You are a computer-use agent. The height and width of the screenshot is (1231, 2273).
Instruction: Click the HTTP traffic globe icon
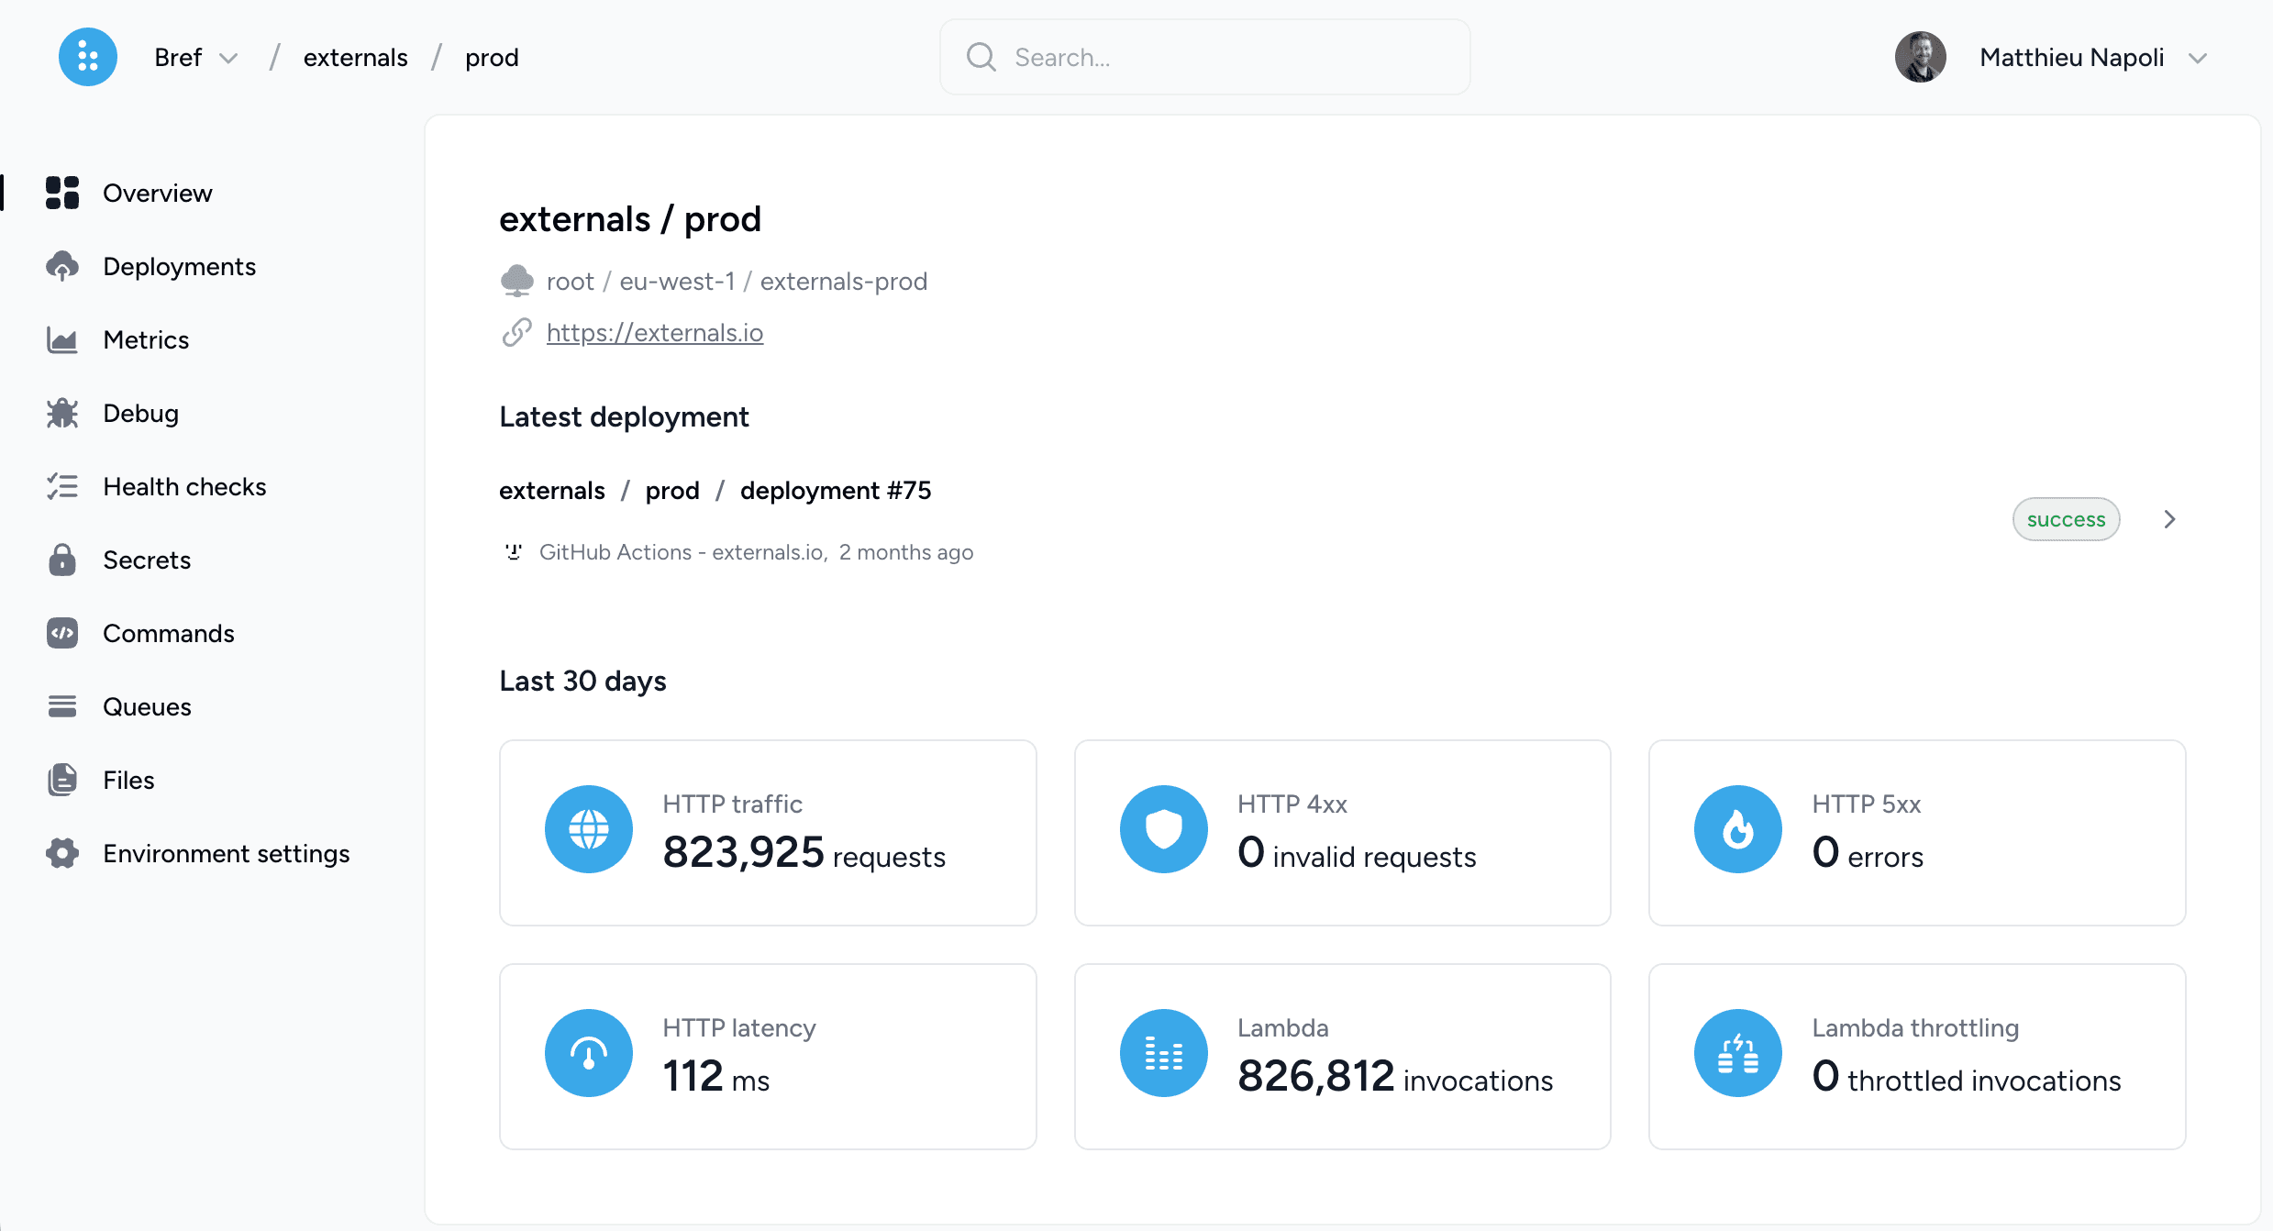(x=589, y=829)
